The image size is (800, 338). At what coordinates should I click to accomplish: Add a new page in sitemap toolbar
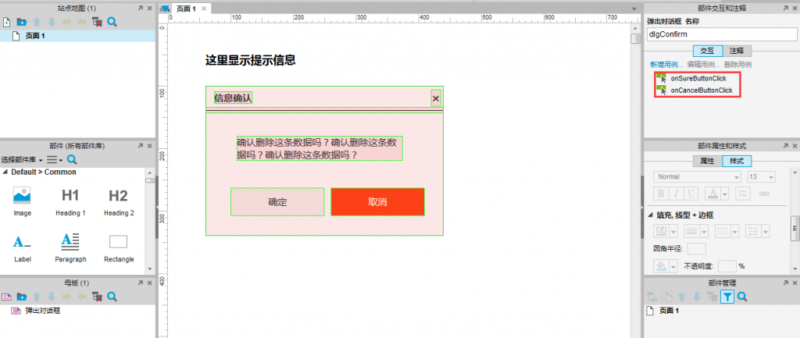click(x=6, y=22)
